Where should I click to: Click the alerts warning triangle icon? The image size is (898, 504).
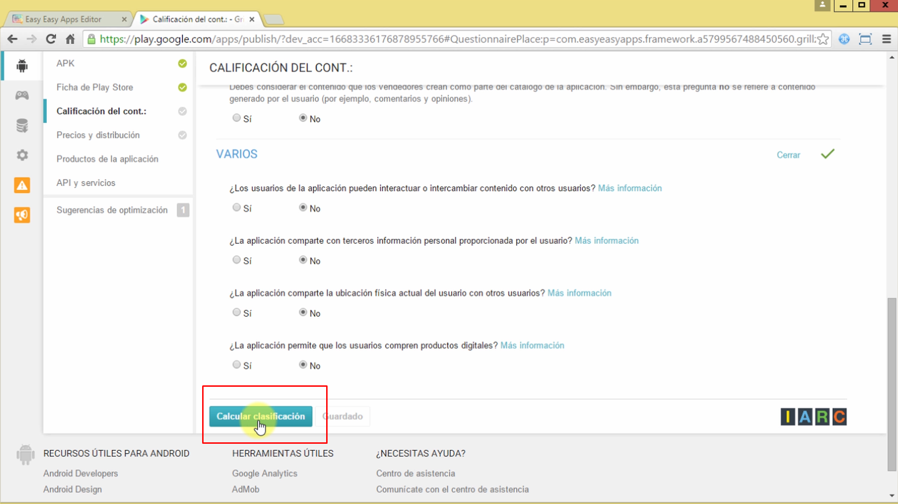pyautogui.click(x=22, y=185)
